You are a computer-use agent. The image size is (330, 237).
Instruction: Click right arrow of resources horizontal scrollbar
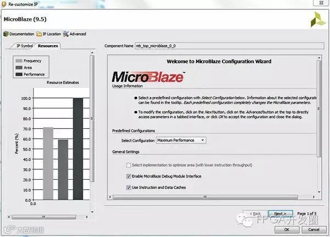pos(87,217)
